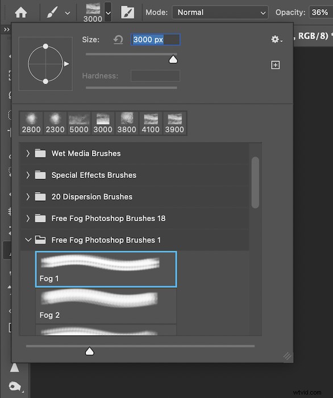Create a new brush preset plus icon
The height and width of the screenshot is (398, 333).
[x=276, y=65]
